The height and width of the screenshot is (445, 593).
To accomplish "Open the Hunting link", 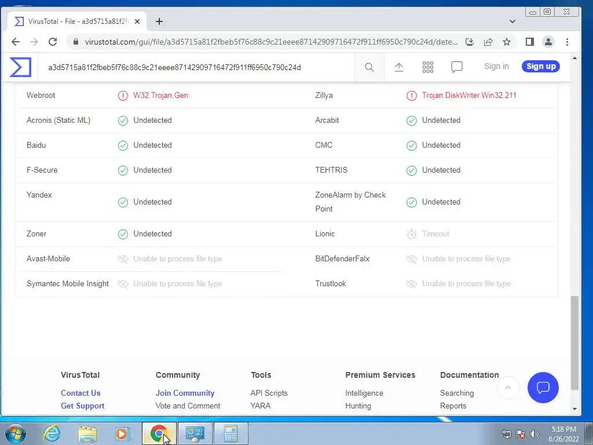I will 358,406.
